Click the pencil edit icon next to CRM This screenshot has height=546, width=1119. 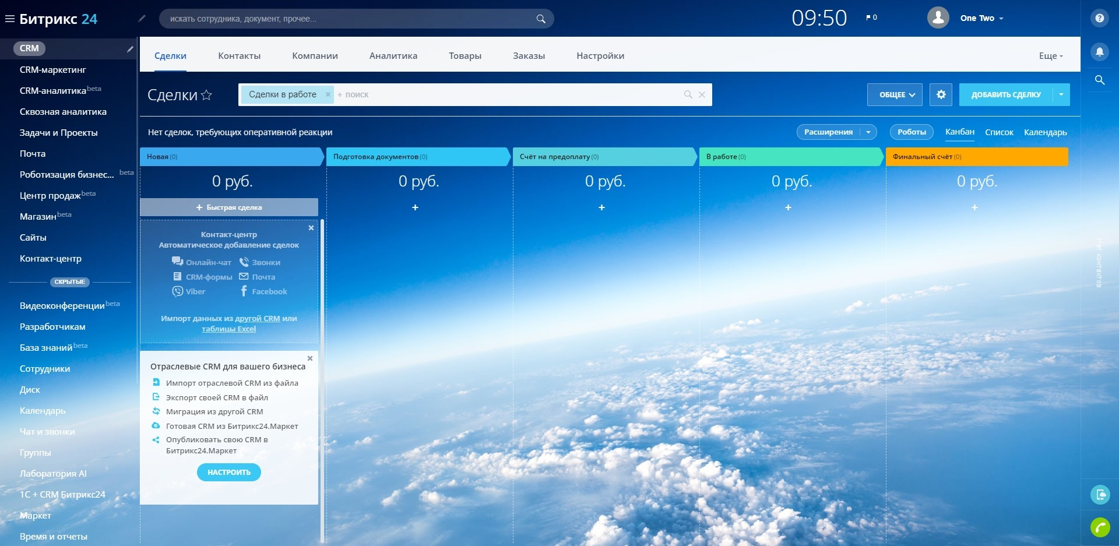click(130, 49)
